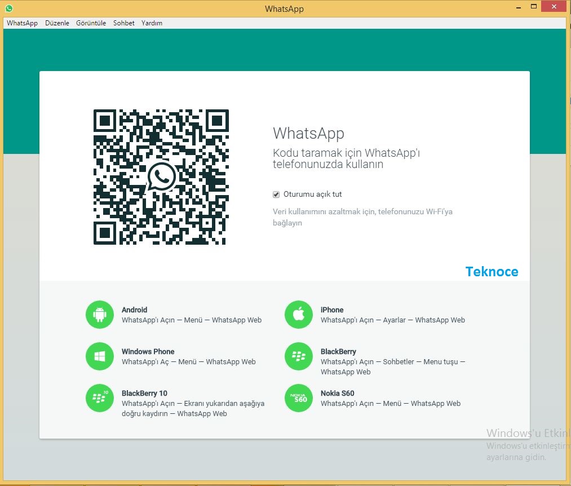
Task: Click the QR code image
Action: (161, 176)
